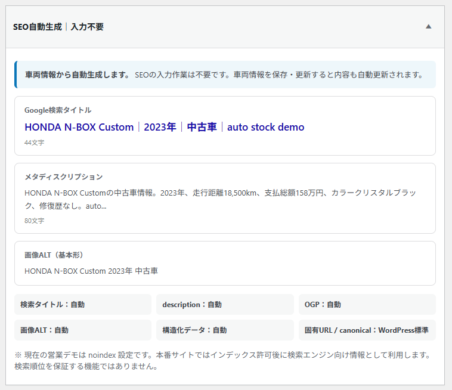
Task: Click the 80文字 character count
Action: pyautogui.click(x=35, y=221)
